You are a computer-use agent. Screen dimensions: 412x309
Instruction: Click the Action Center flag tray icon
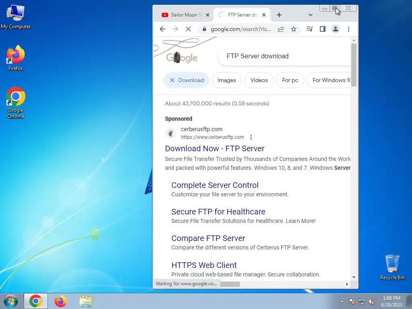(352, 301)
